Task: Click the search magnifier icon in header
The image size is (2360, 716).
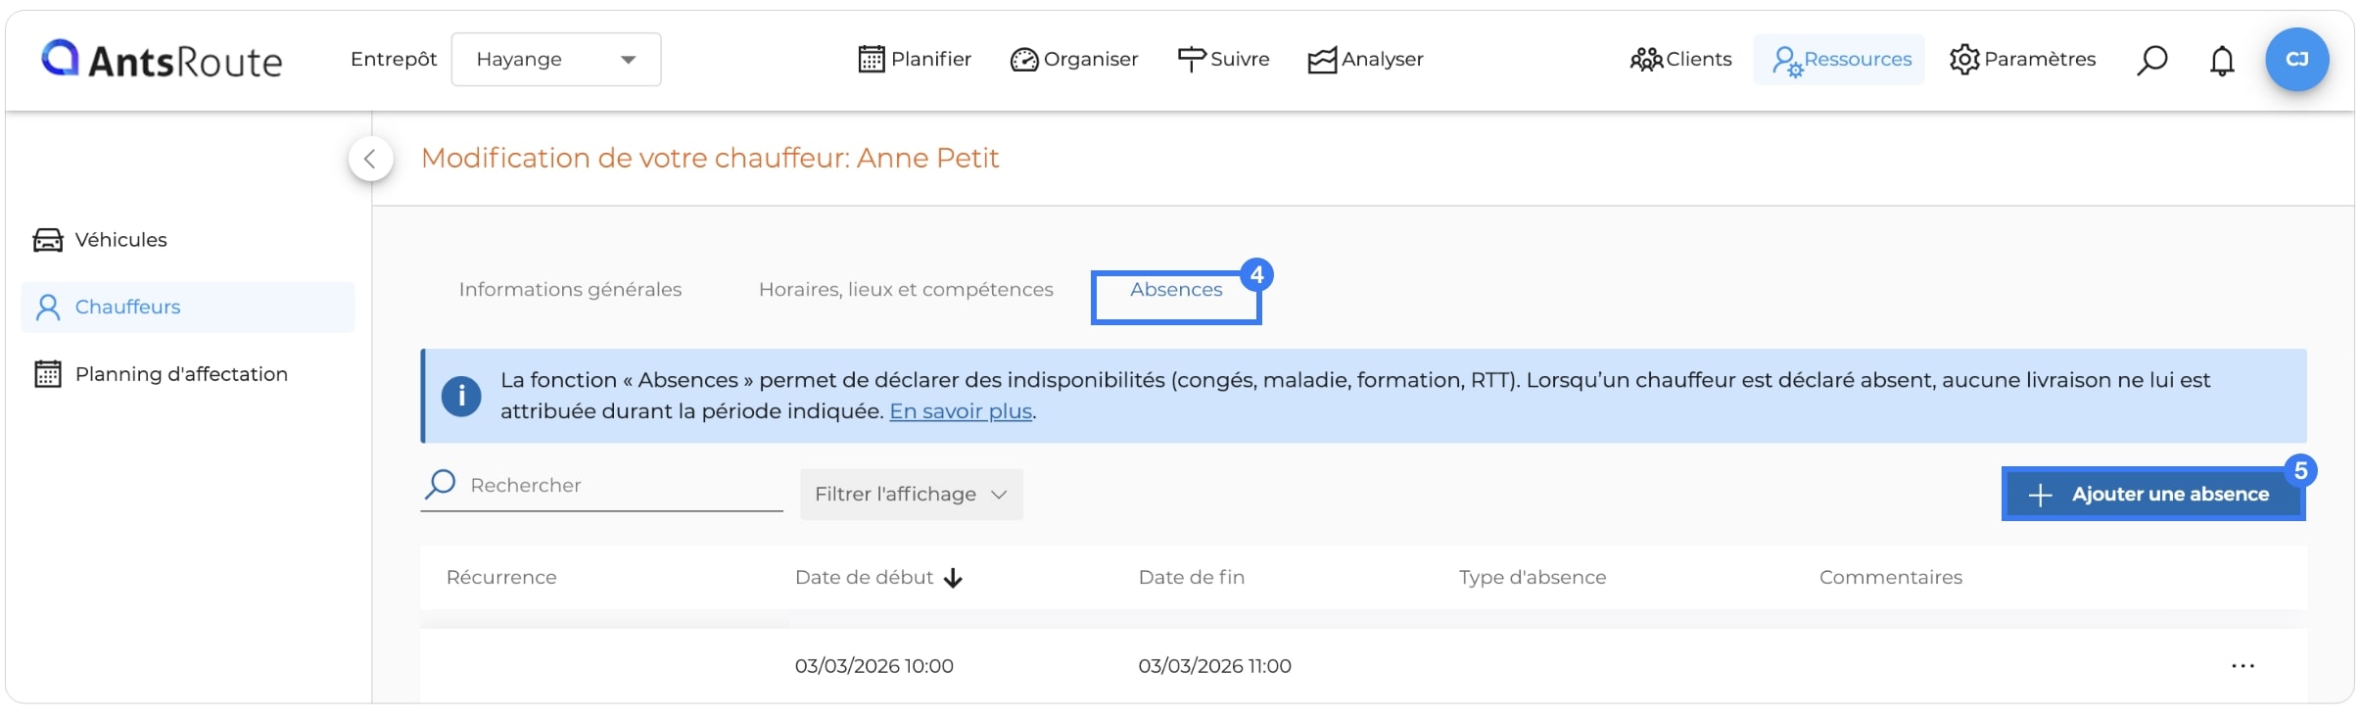Action: (x=2151, y=61)
